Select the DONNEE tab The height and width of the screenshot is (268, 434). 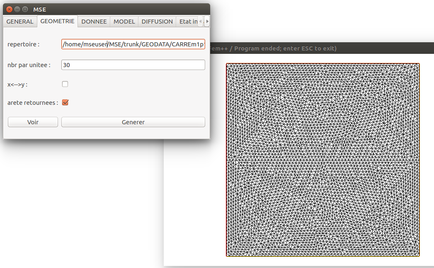click(x=94, y=21)
